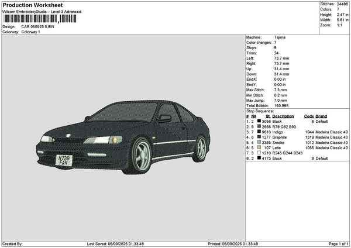Click the 73.7 mm value beside 'Right:'
The image size is (351, 248).
pos(281,64)
